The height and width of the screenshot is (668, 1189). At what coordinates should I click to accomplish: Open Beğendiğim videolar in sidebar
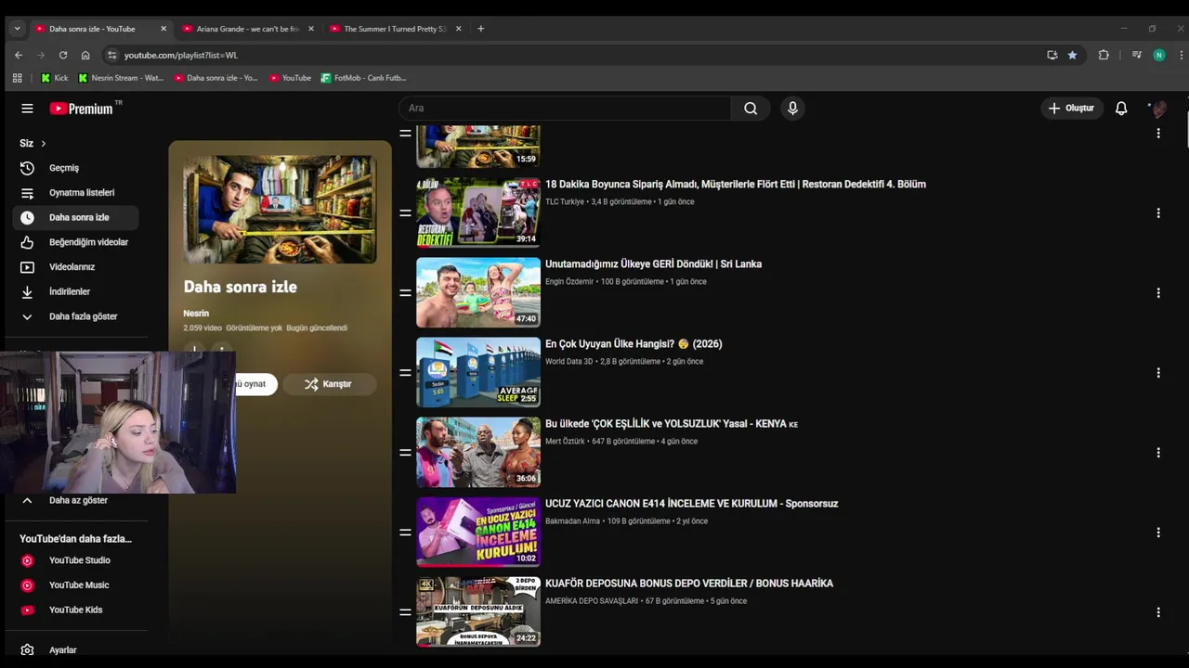(76, 242)
